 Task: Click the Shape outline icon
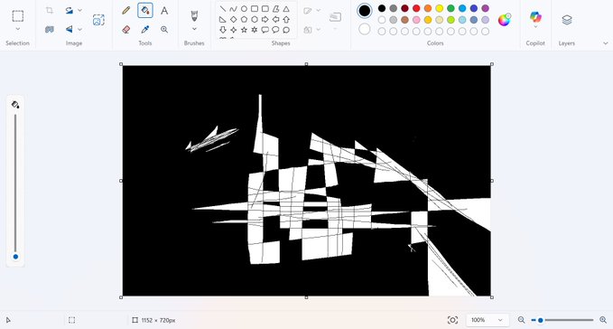pyautogui.click(x=308, y=11)
